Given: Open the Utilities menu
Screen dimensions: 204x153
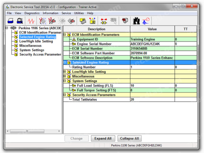Looking at the screenshot, I should click(x=79, y=13).
